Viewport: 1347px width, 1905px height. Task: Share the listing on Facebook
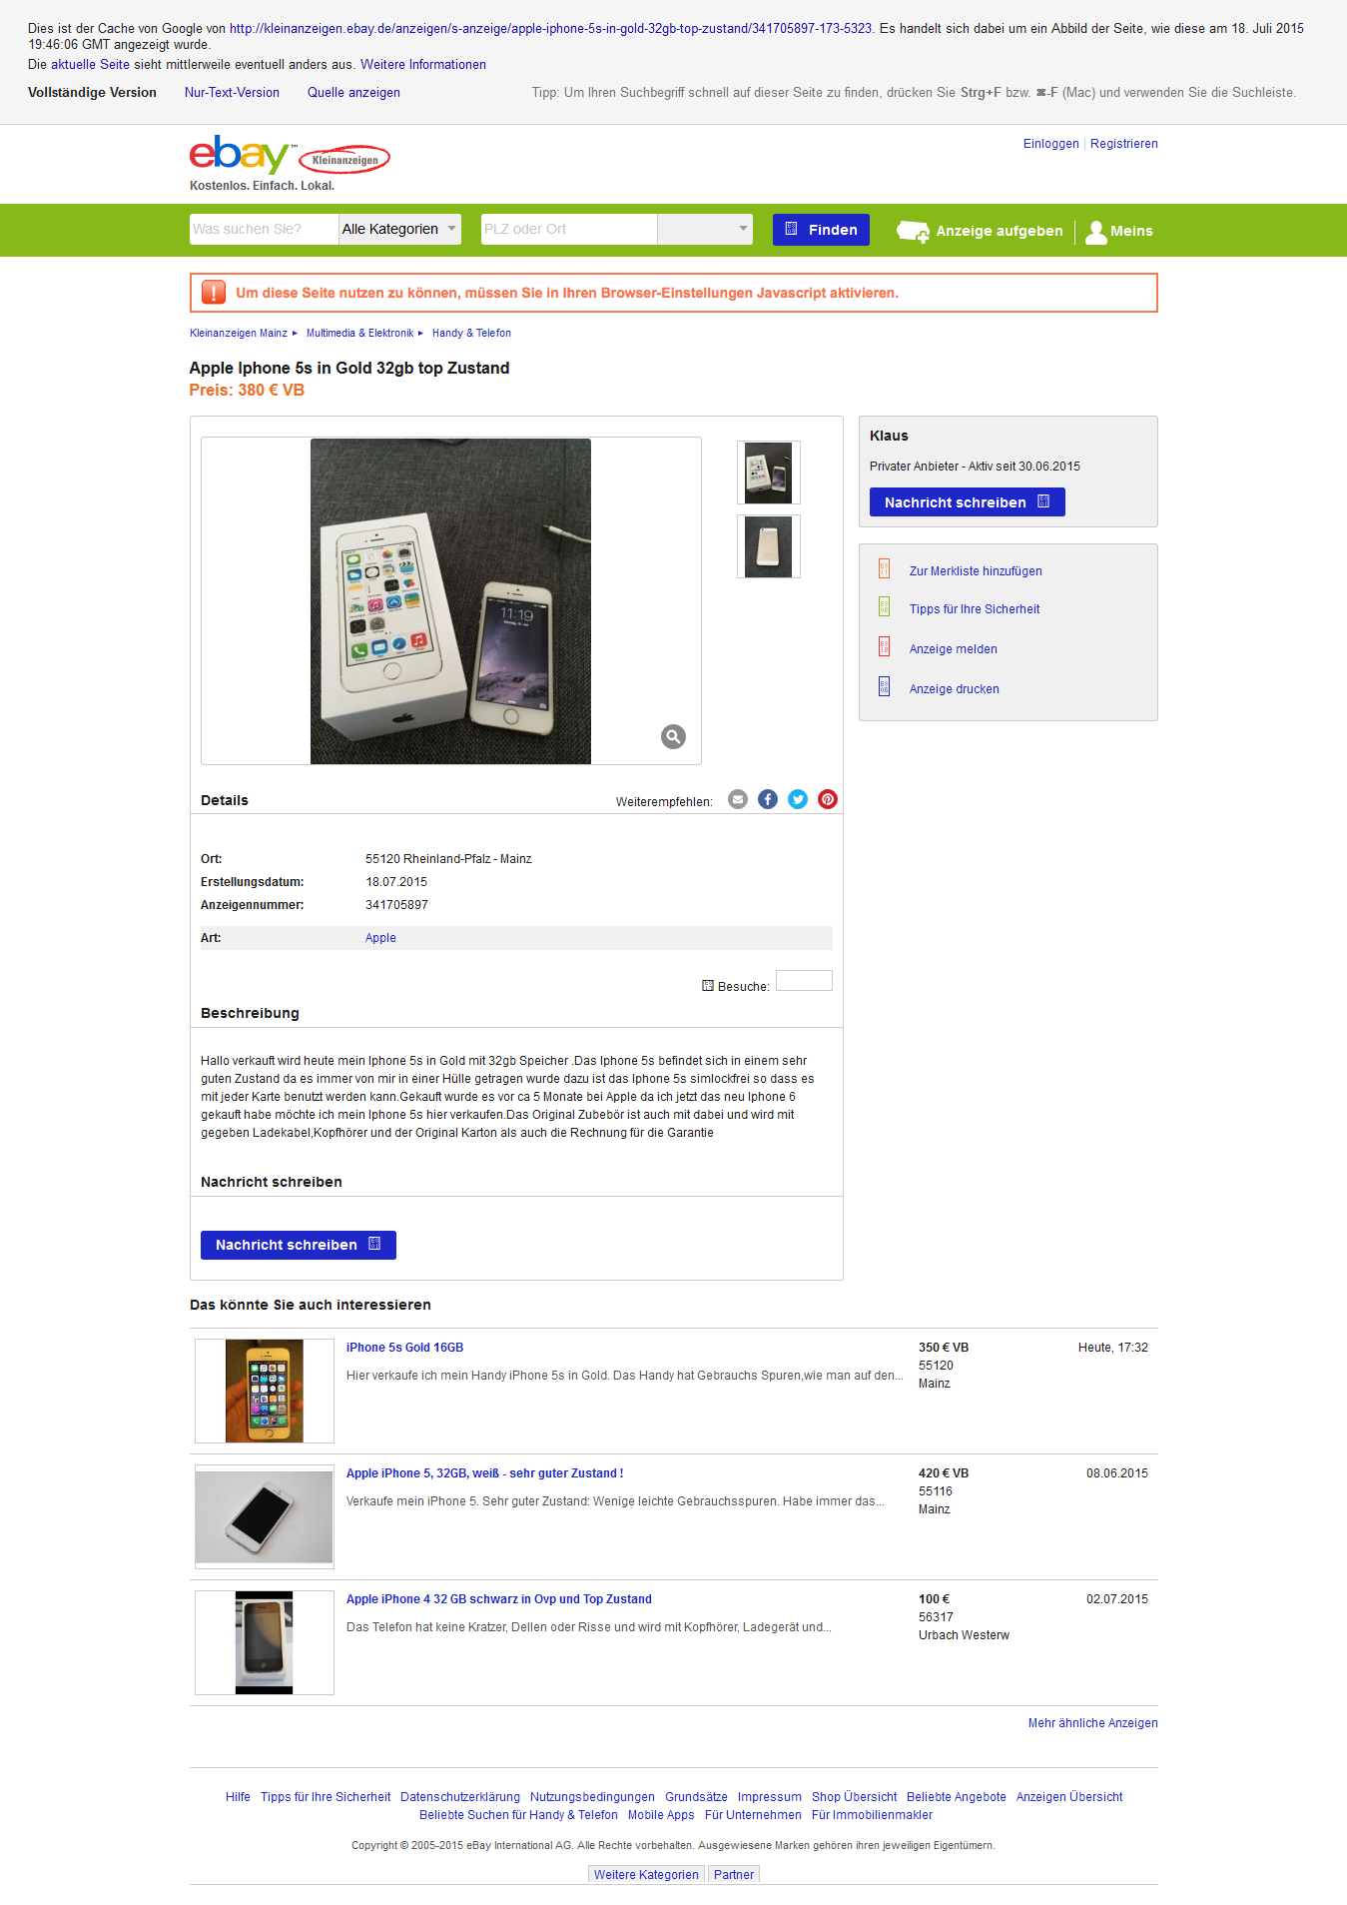pyautogui.click(x=768, y=799)
